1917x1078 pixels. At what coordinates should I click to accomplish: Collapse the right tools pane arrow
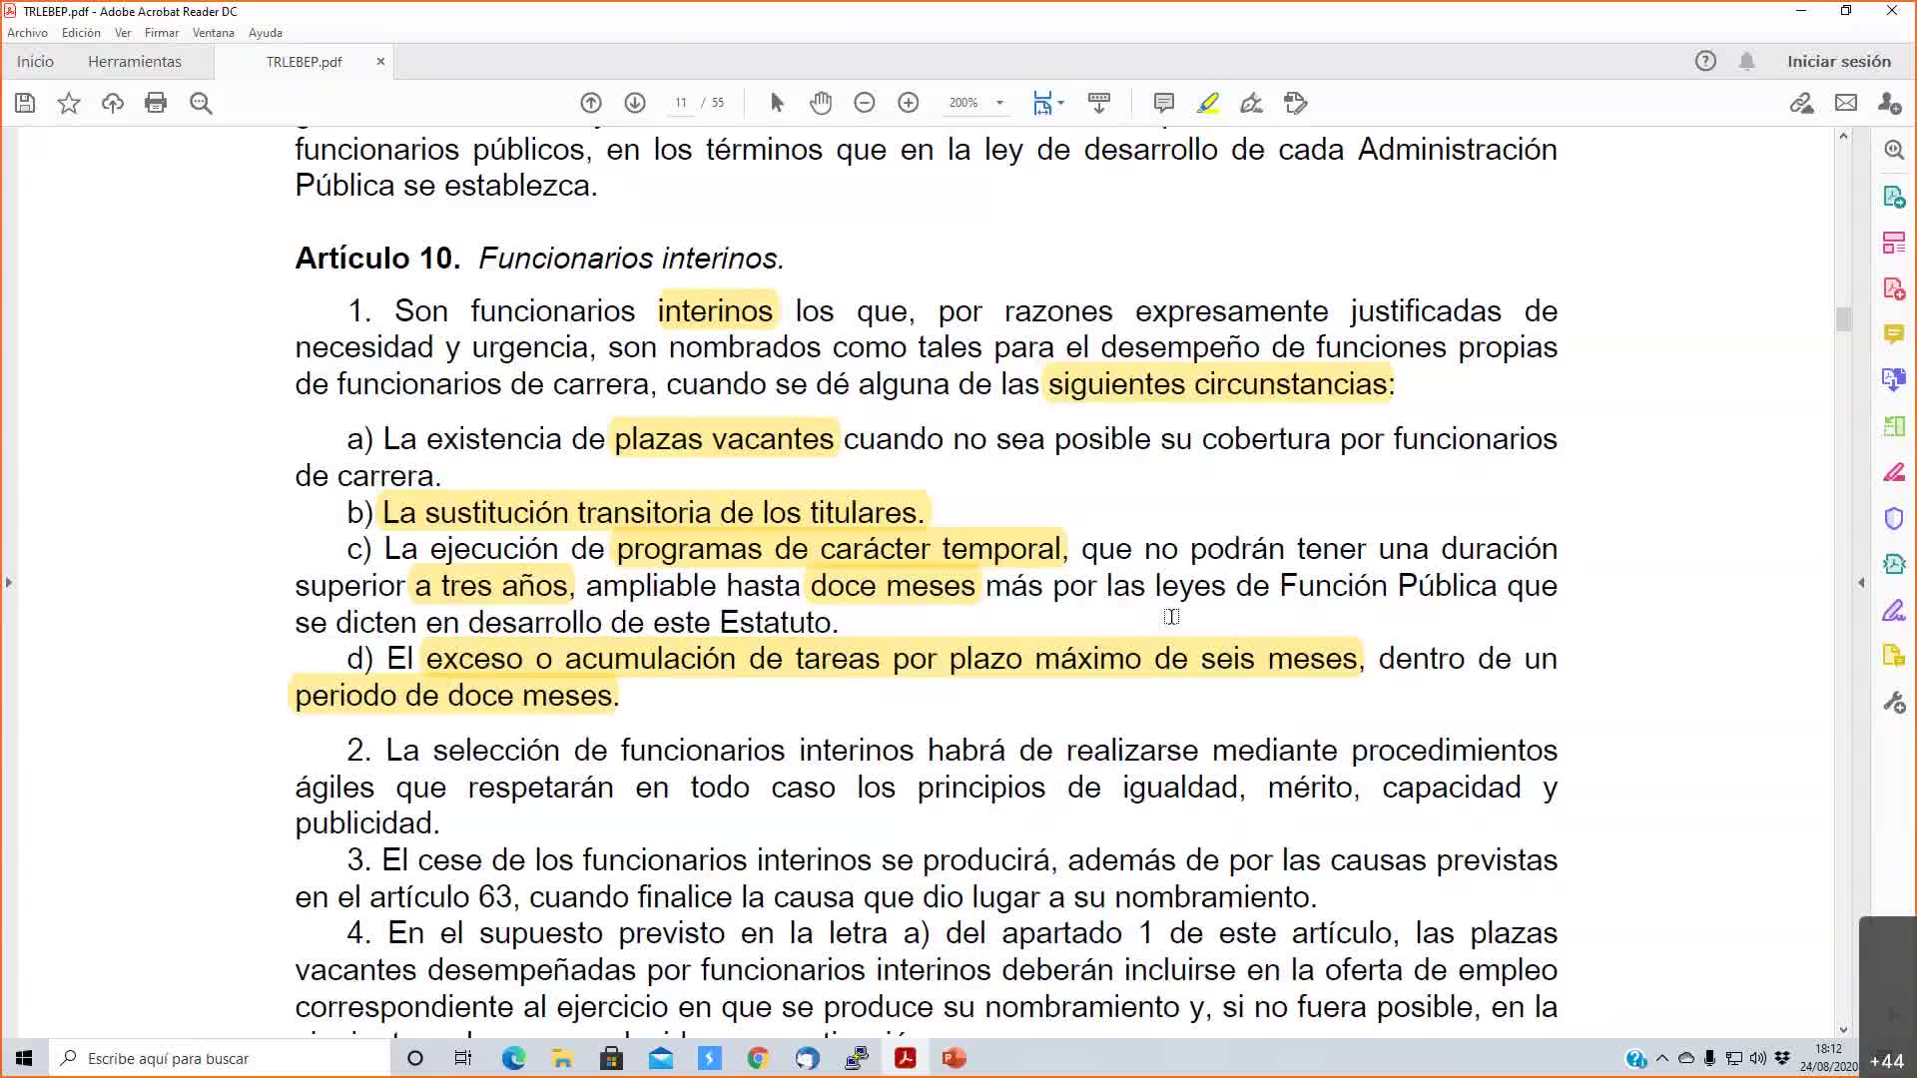click(1861, 582)
